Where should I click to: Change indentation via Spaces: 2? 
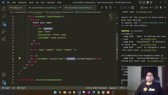tap(113, 88)
